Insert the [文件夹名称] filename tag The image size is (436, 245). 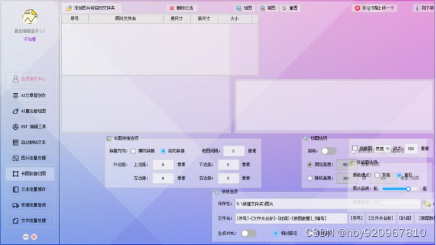tap(381, 219)
